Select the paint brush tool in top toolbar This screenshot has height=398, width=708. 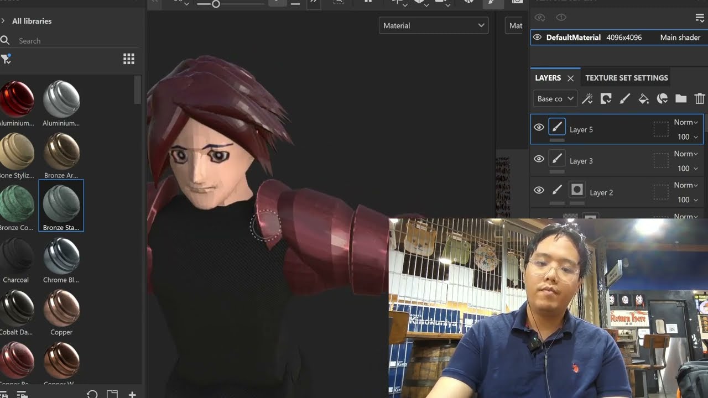pos(493,3)
